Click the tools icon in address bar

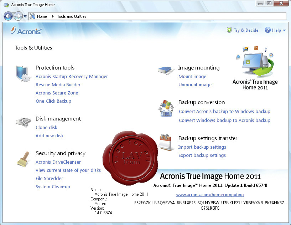(x=32, y=16)
